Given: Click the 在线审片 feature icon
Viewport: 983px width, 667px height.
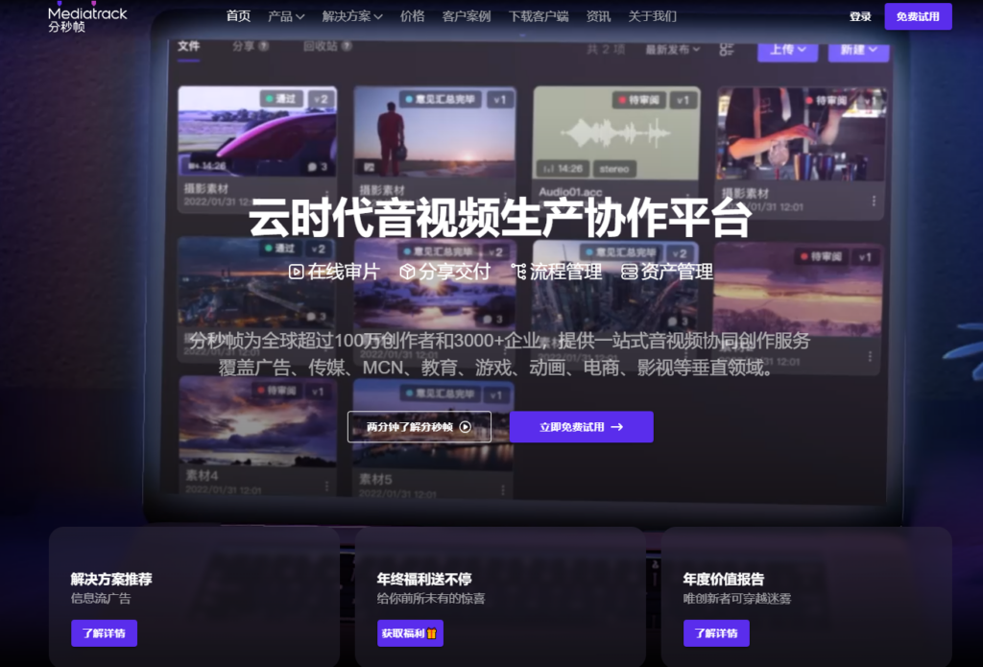Looking at the screenshot, I should pyautogui.click(x=297, y=272).
